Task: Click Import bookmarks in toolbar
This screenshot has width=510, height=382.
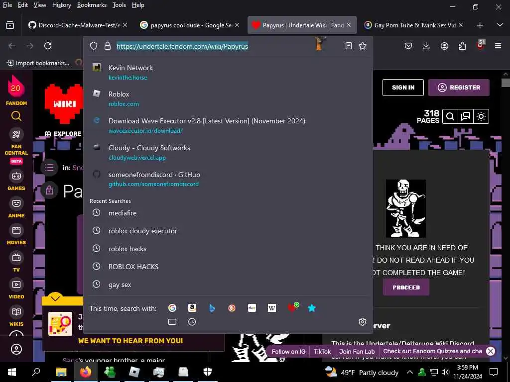Action: [38, 63]
